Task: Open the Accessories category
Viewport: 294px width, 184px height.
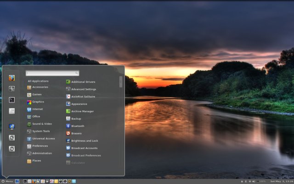Action: click(38, 87)
